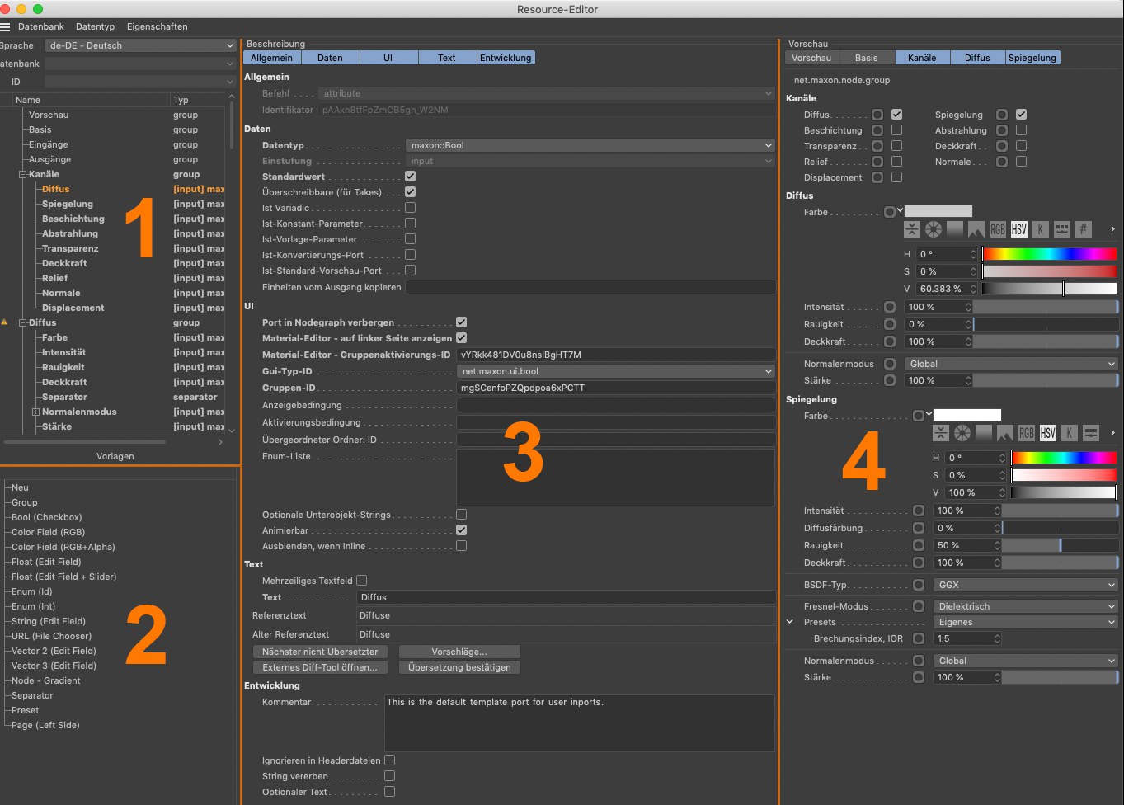This screenshot has height=805, width=1124.
Task: Toggle compact mode icon in Spiegelung color
Action: (x=940, y=433)
